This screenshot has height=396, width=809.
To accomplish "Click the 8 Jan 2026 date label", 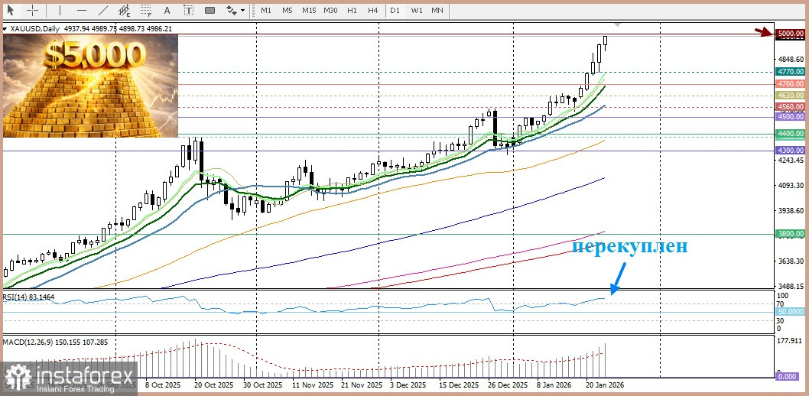I will pos(554,385).
